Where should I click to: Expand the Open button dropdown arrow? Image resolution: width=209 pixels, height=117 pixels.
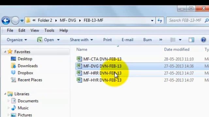[x=58, y=40]
